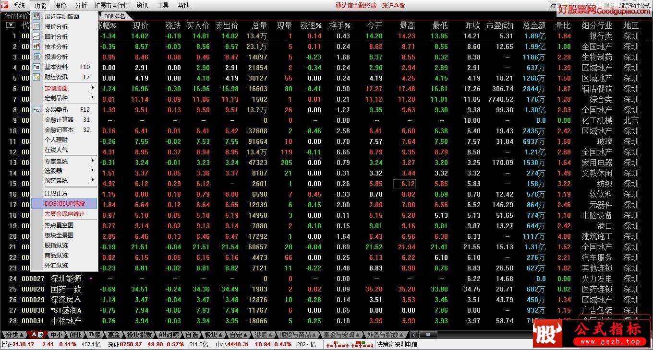653x350 pixels.
Task: Select the 自选 bottom tab
Action: (x=192, y=335)
